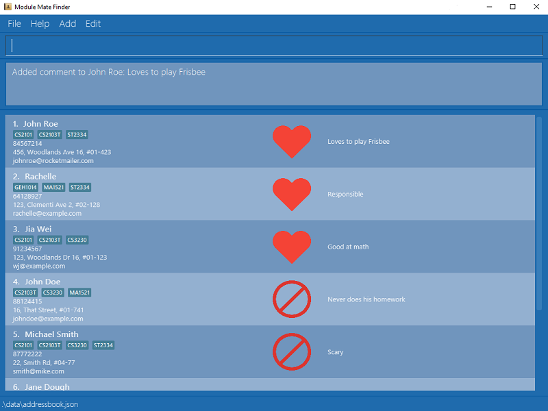Select contact name Jane Dough
Screen dimensions: 548x411
pyautogui.click(x=47, y=386)
